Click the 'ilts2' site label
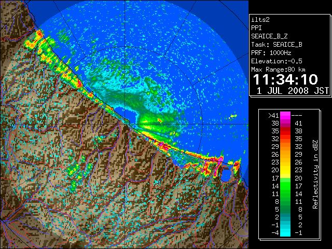332x249 pixels. (260, 20)
